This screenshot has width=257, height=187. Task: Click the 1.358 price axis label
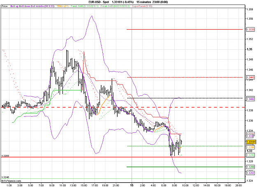(250, 9)
